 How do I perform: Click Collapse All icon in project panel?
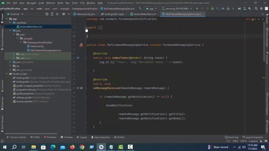tap(57, 14)
